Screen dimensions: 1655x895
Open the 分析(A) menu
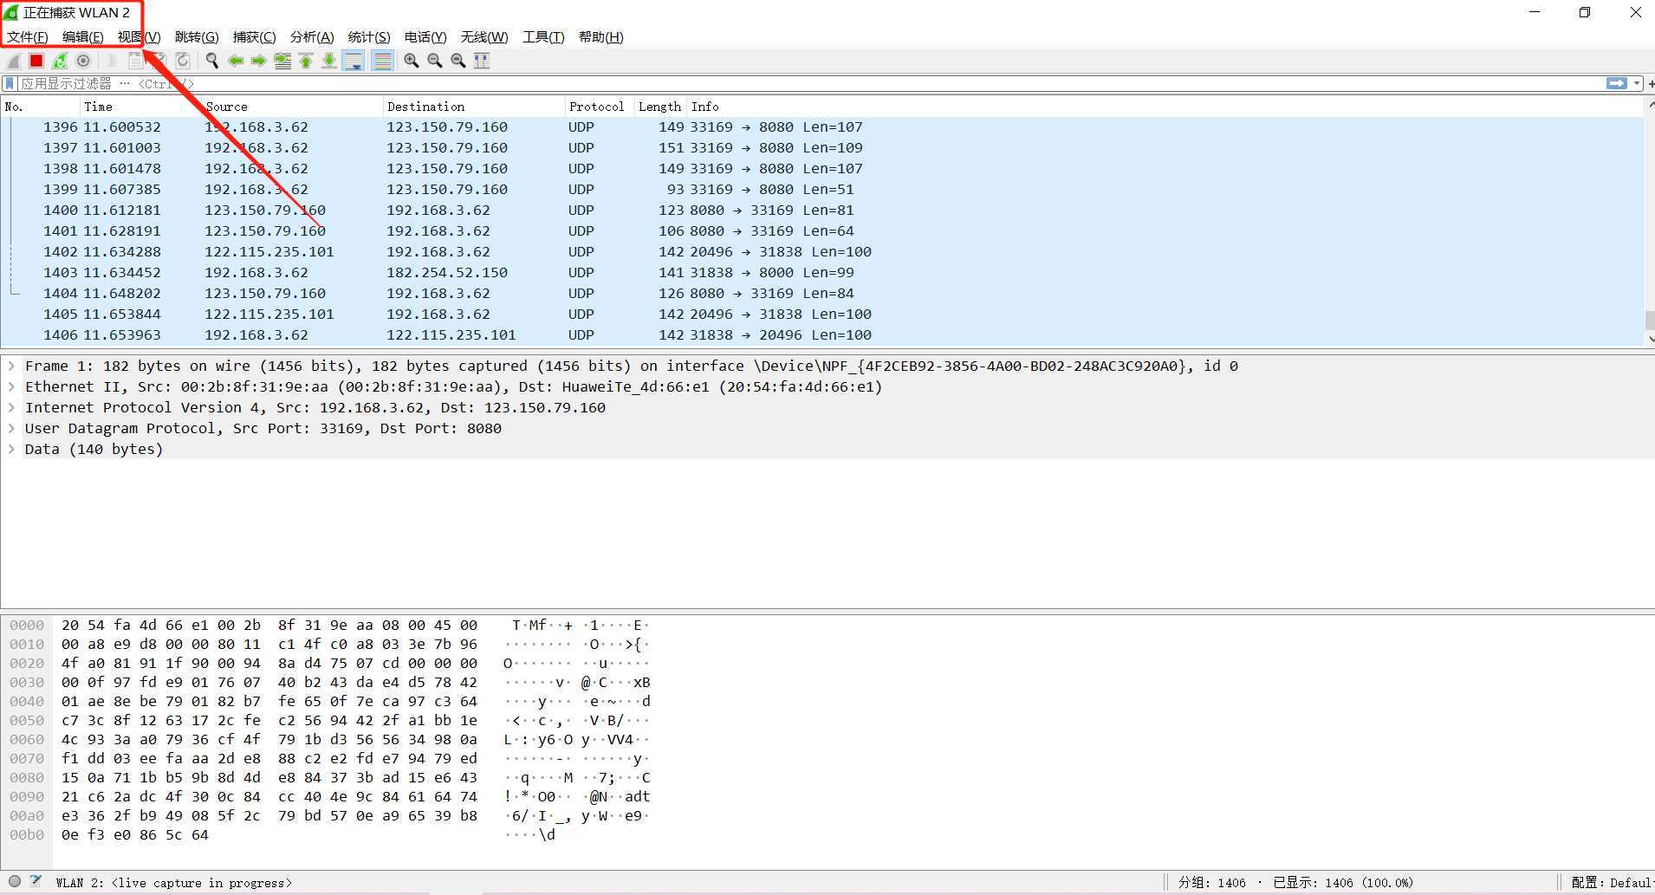312,36
